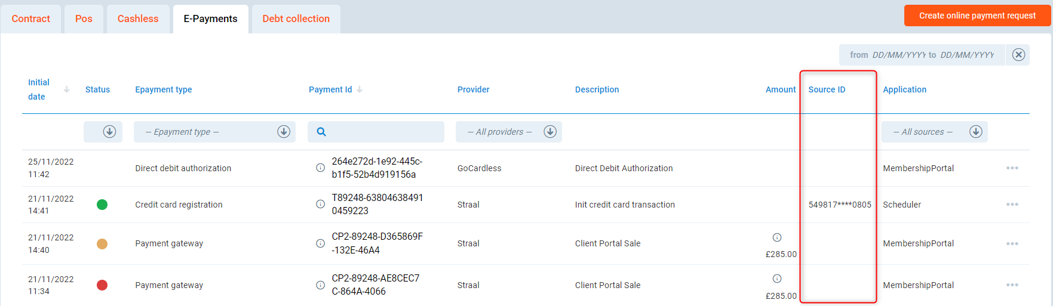Screen dimensions: 1053x306
Task: Click the from date input field
Action: (898, 55)
